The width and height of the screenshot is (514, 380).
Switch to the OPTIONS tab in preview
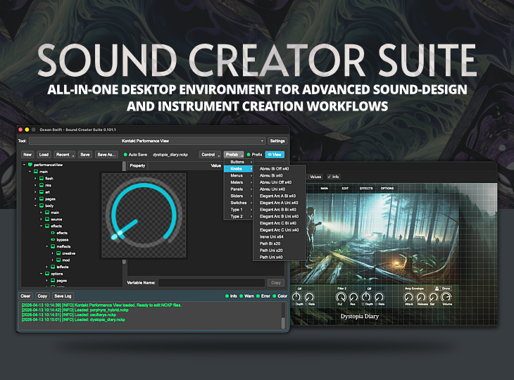pos(387,189)
